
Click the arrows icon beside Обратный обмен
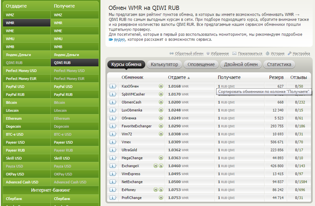point(171,53)
